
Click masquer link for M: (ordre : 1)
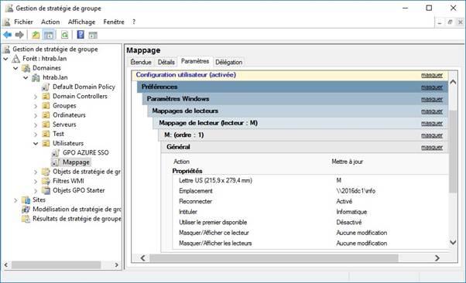pyautogui.click(x=432, y=135)
